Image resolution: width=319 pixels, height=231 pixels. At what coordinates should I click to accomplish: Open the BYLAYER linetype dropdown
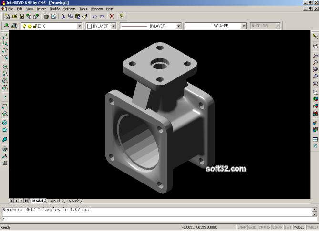coord(179,26)
